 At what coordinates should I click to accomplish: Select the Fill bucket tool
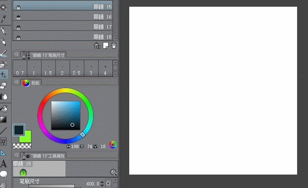(4, 108)
